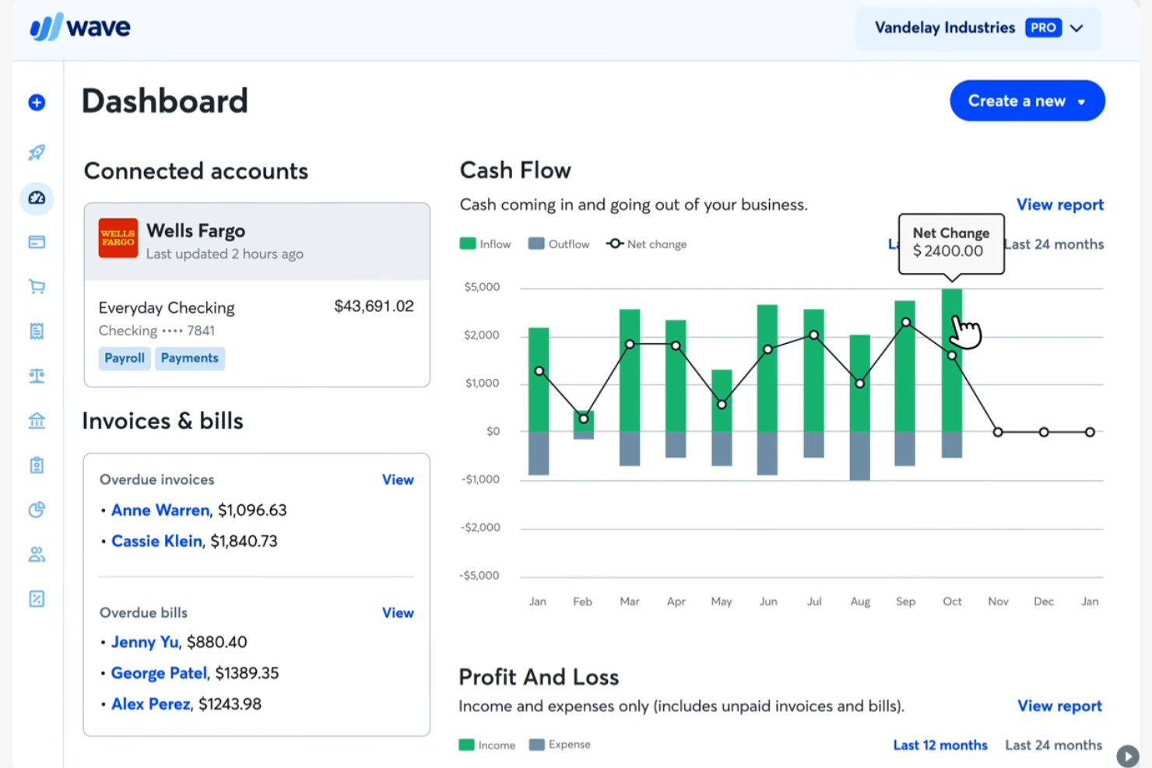
Task: Select the pie chart Reports icon
Action: pyautogui.click(x=37, y=510)
